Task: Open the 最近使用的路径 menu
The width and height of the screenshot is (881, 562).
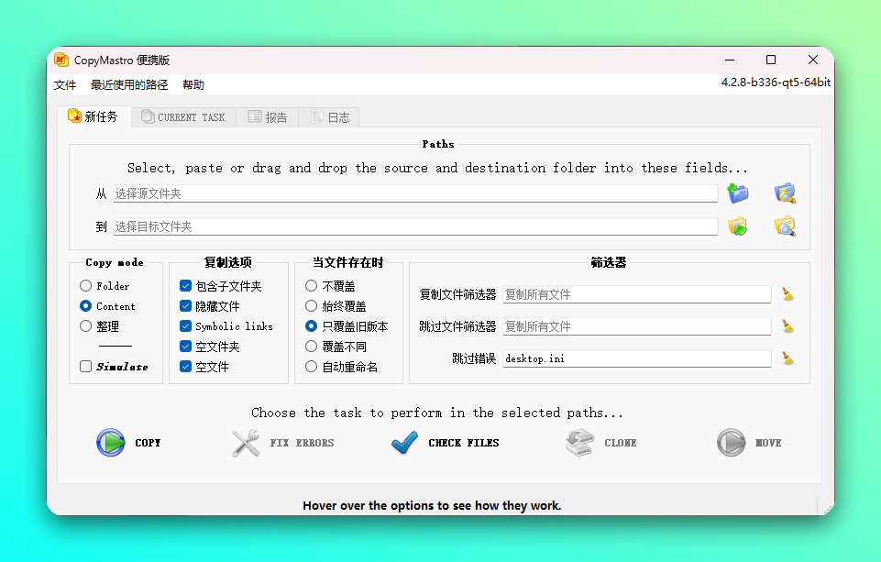Action: coord(129,85)
